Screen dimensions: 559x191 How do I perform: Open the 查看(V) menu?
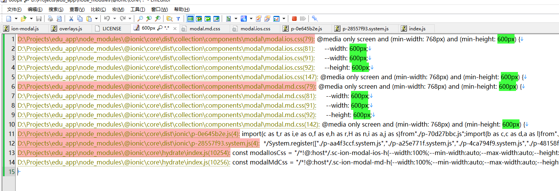click(x=77, y=9)
